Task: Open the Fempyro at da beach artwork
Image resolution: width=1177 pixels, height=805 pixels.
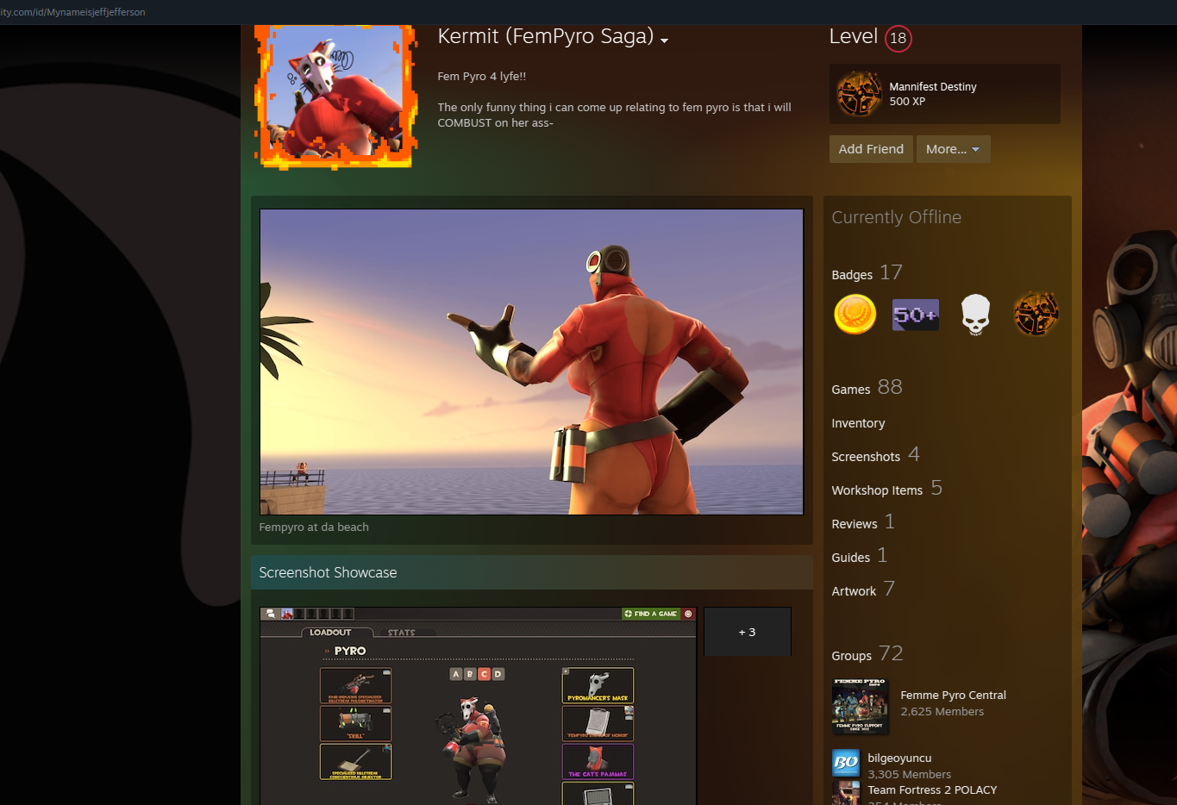Action: pyautogui.click(x=531, y=362)
